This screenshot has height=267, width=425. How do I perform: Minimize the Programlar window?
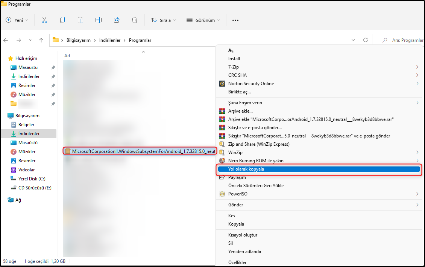tap(415, 4)
